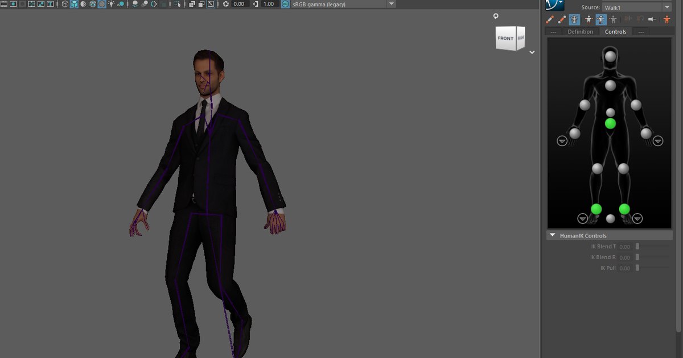The width and height of the screenshot is (683, 358).
Task: Click the IK Pull value field
Action: click(x=624, y=268)
